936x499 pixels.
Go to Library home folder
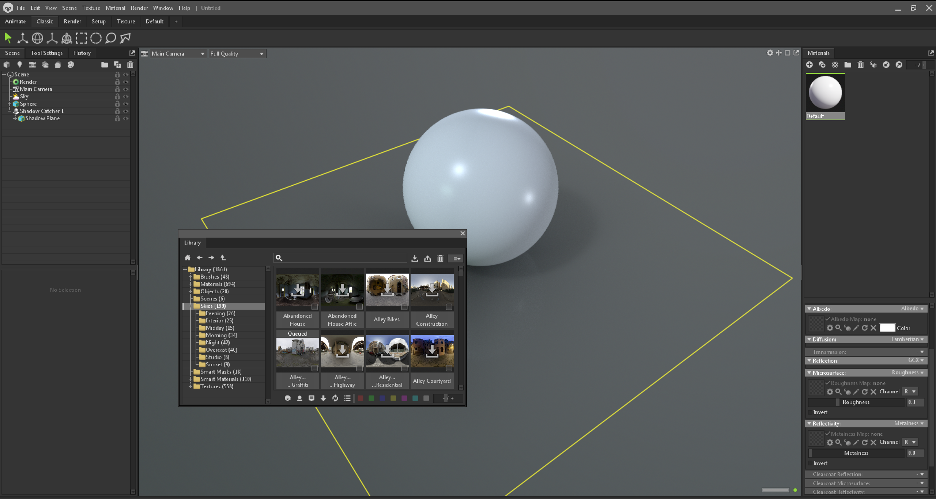click(188, 258)
